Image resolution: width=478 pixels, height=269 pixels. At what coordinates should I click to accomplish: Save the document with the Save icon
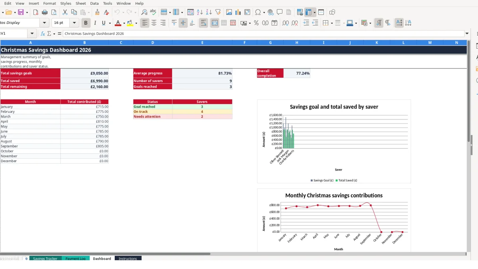point(21,12)
